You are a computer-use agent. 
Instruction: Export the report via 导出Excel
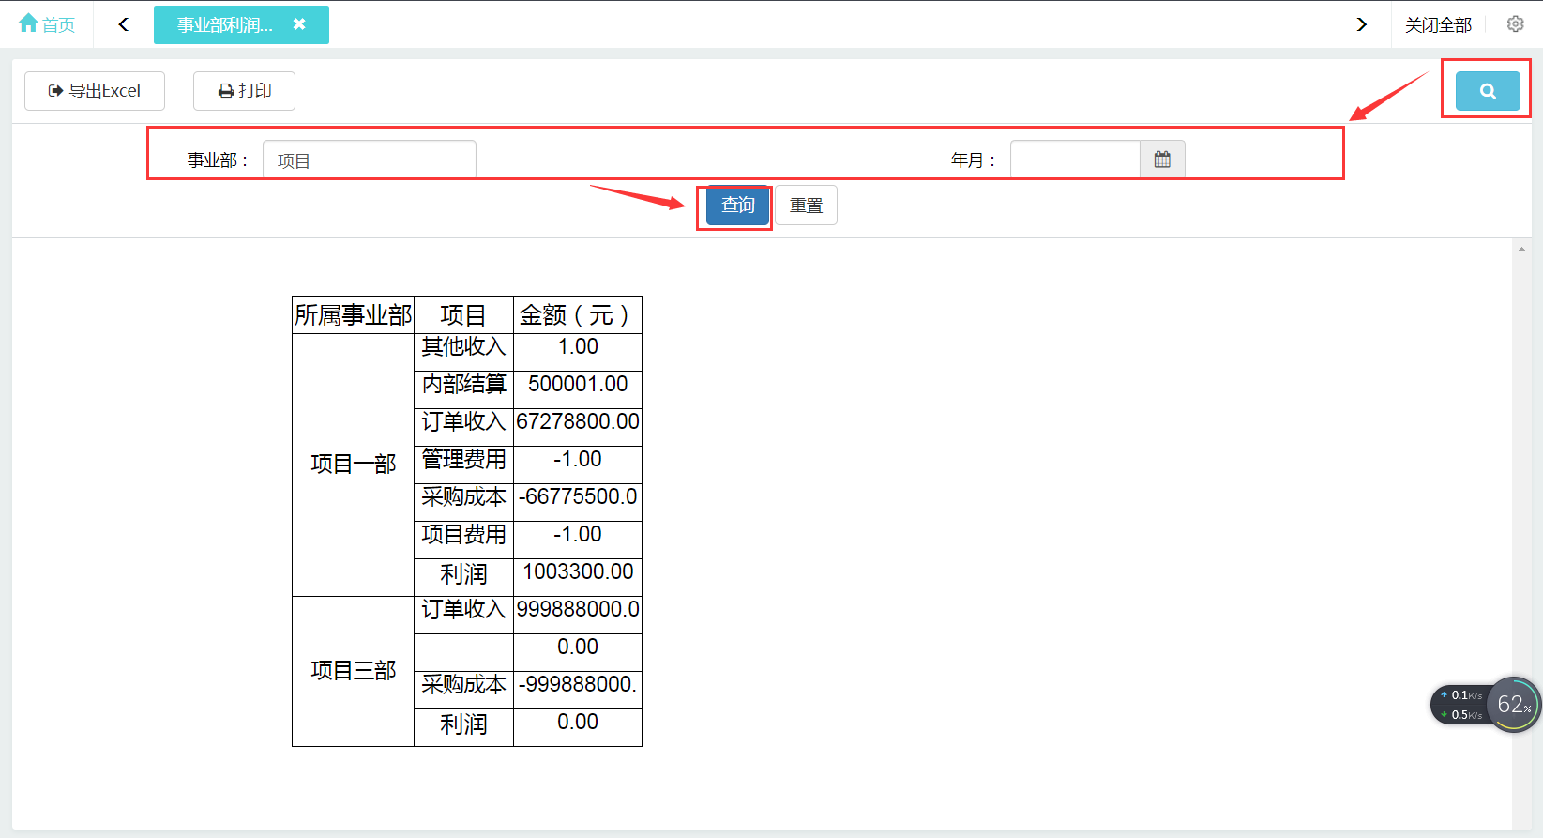(x=95, y=91)
